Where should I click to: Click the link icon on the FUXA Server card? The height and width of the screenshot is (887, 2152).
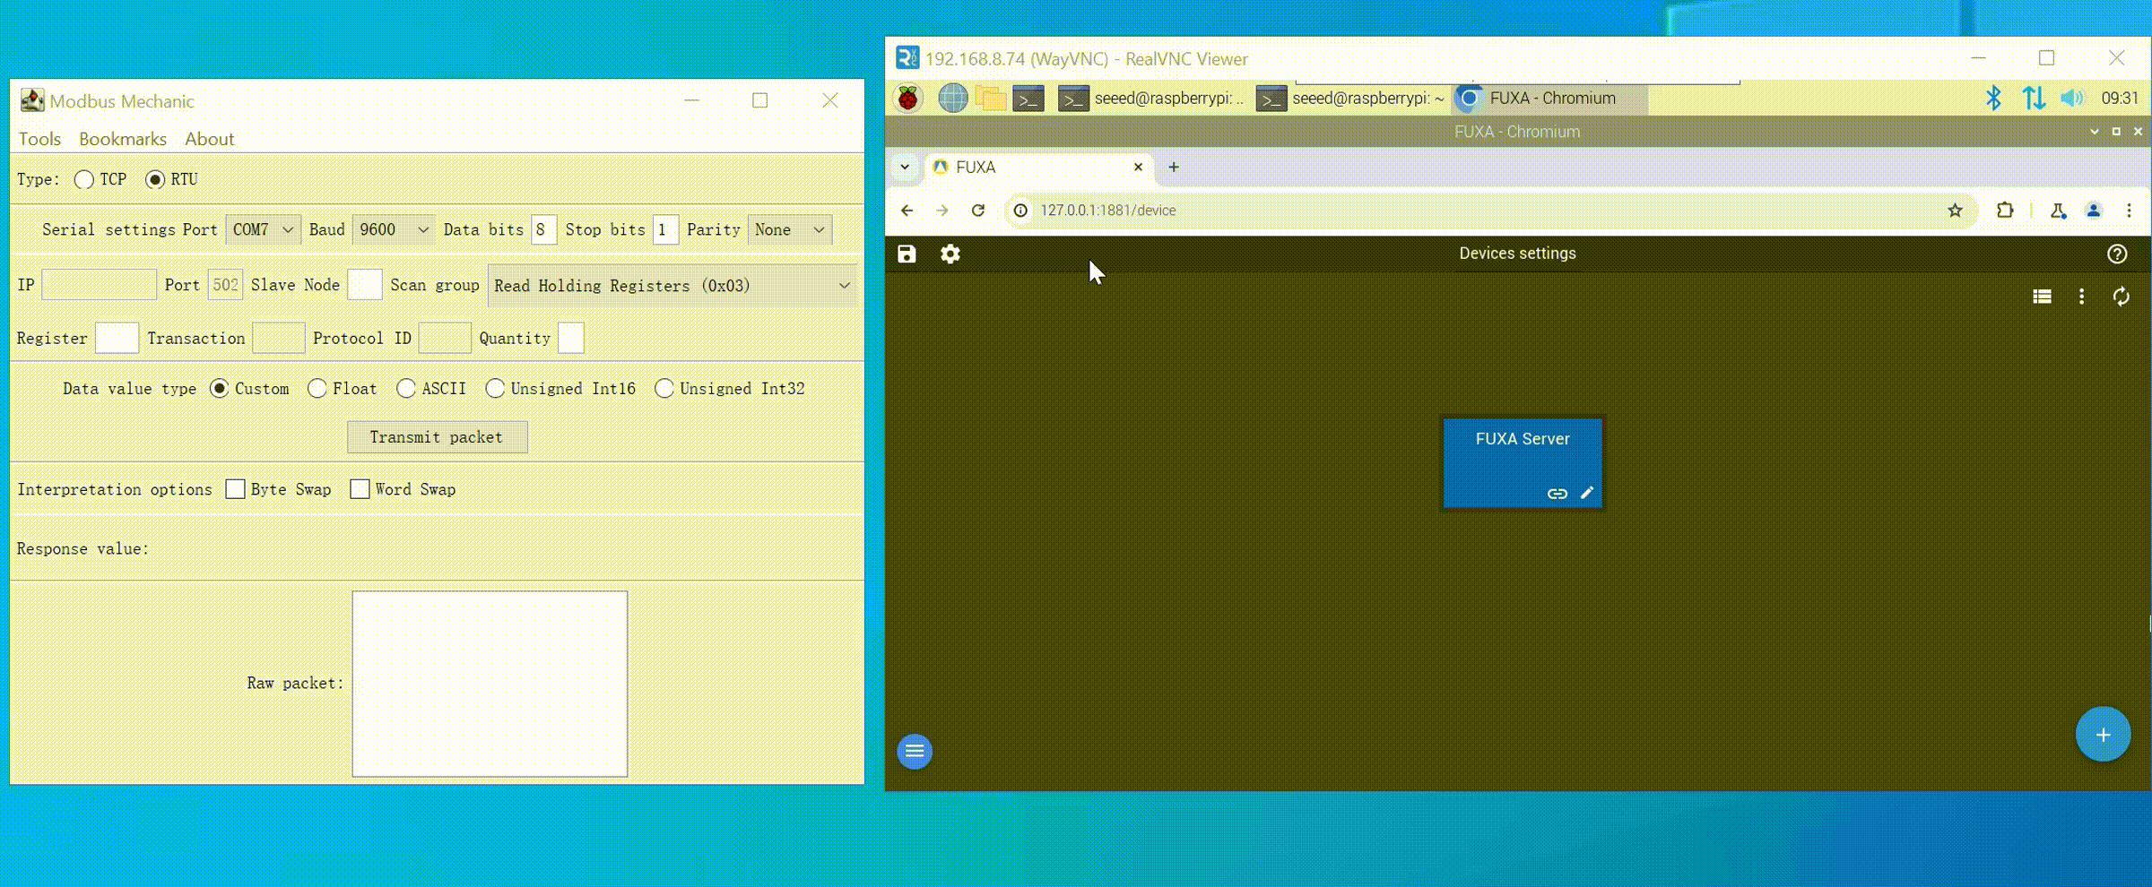tap(1558, 494)
